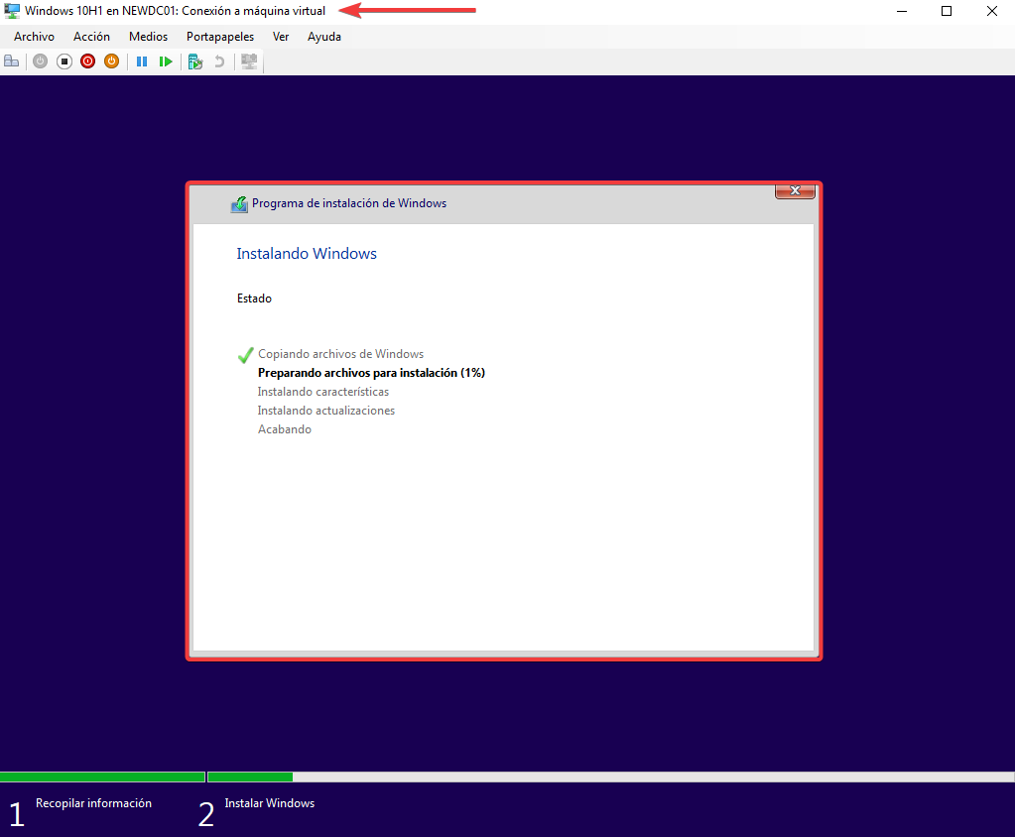1015x837 pixels.
Task: Close the Windows setup dialog
Action: 795,190
